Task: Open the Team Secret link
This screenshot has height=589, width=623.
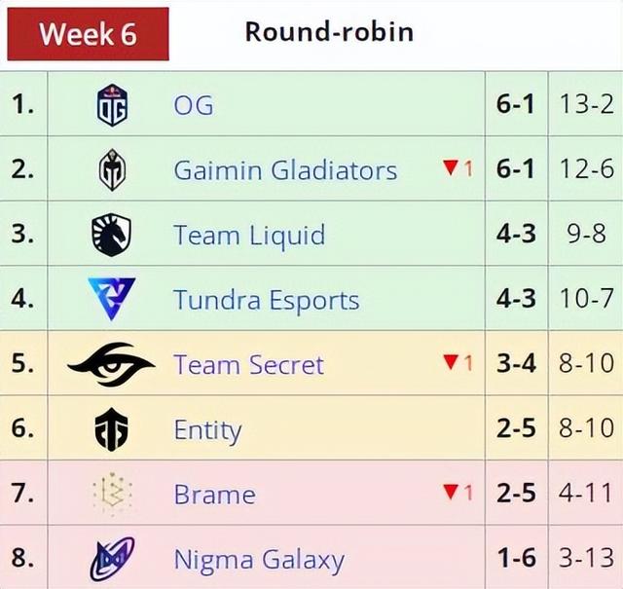Action: pyautogui.click(x=249, y=364)
